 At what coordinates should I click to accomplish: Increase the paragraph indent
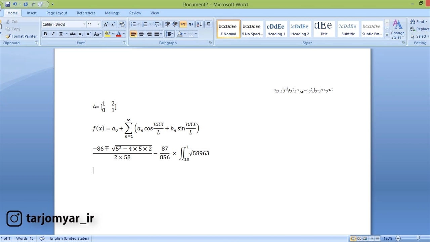pos(175,24)
